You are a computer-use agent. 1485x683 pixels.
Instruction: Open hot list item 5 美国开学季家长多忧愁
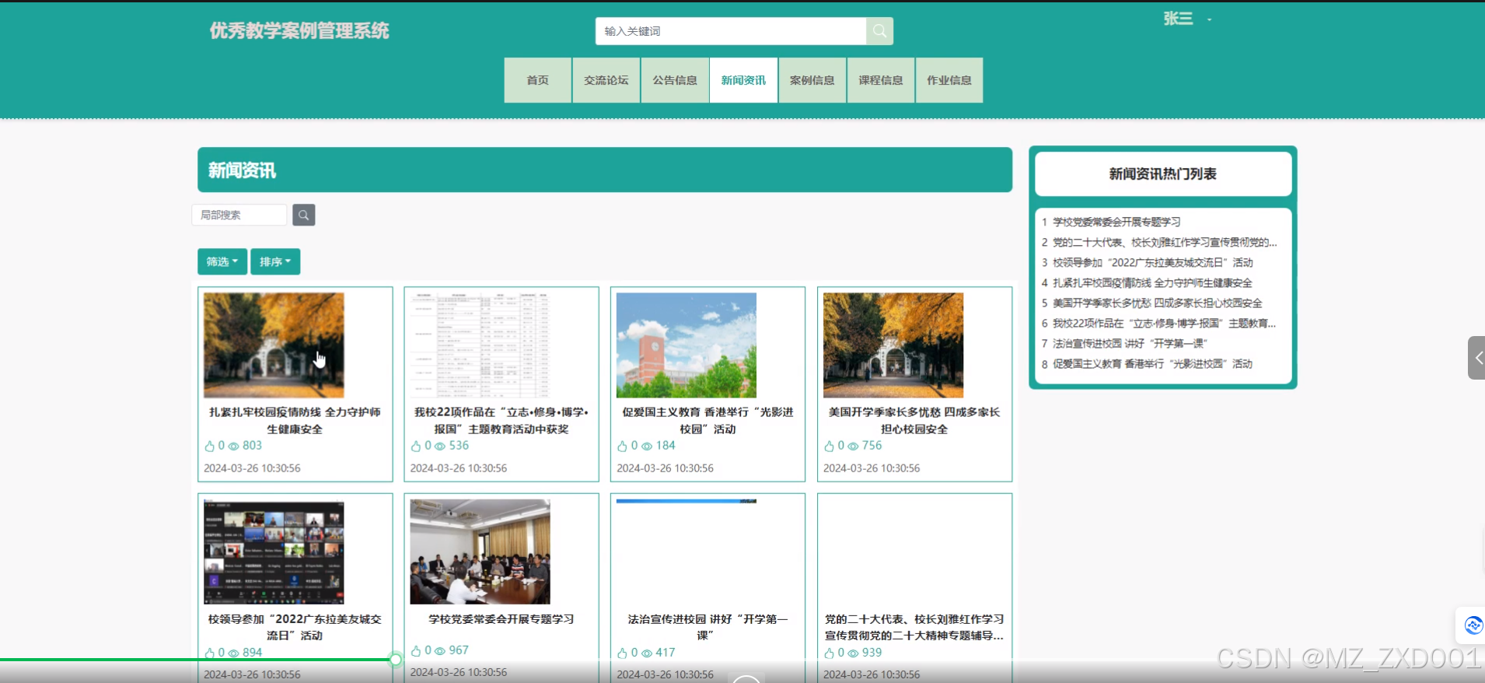1157,303
